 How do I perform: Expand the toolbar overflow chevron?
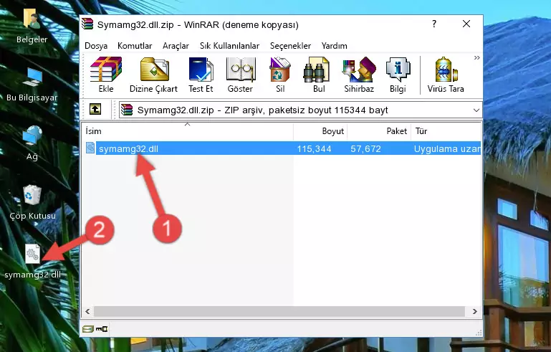click(x=476, y=57)
